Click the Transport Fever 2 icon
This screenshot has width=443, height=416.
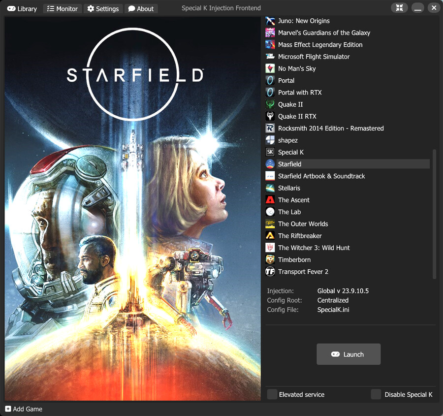pos(270,272)
